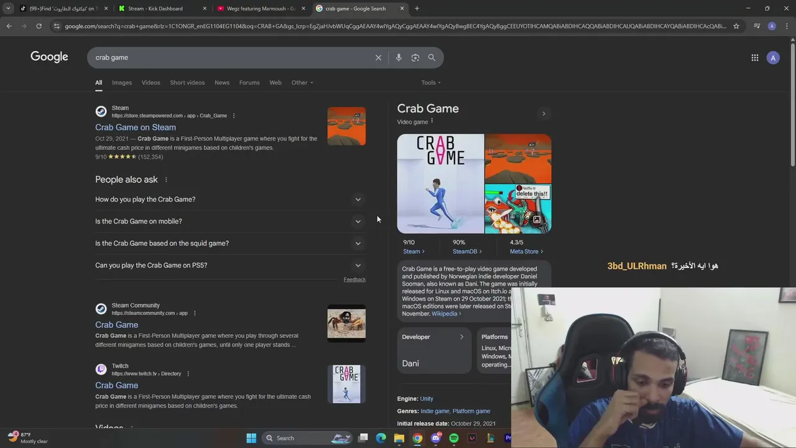Open the Unity engine link

coord(427,399)
